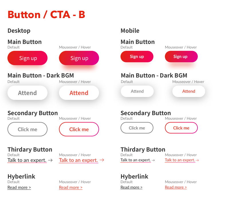This screenshot has width=241, height=211.
Task: Click the desktop gray Attend button
Action: coord(27,93)
